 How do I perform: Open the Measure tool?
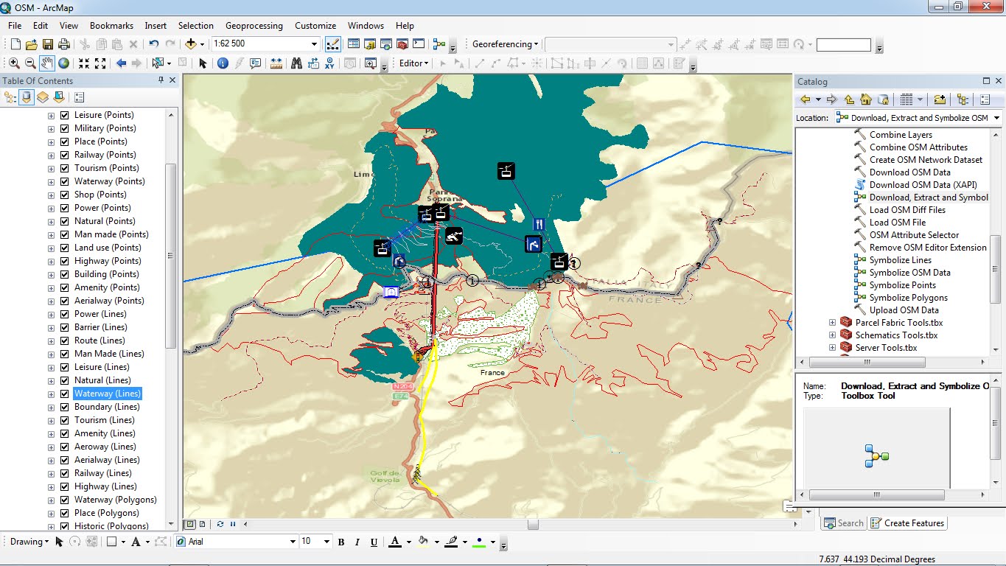click(276, 63)
